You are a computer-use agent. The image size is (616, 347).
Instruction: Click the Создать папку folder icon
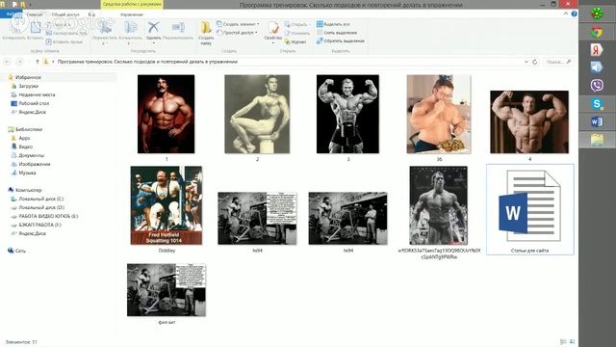click(206, 28)
